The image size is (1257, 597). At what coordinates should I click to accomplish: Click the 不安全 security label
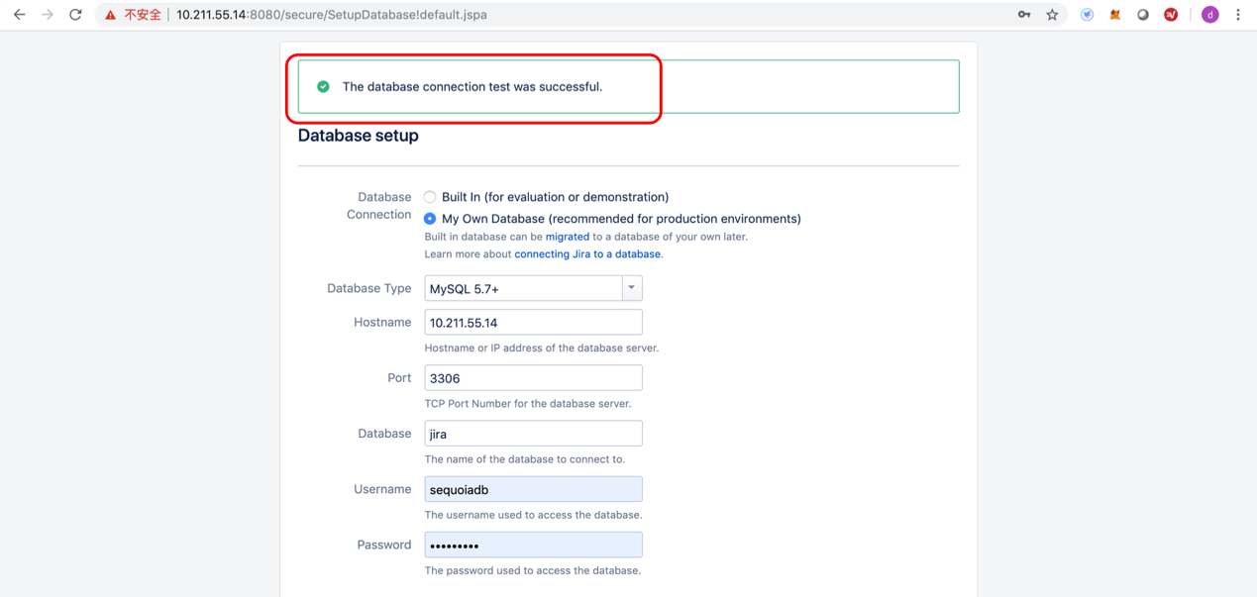(143, 15)
